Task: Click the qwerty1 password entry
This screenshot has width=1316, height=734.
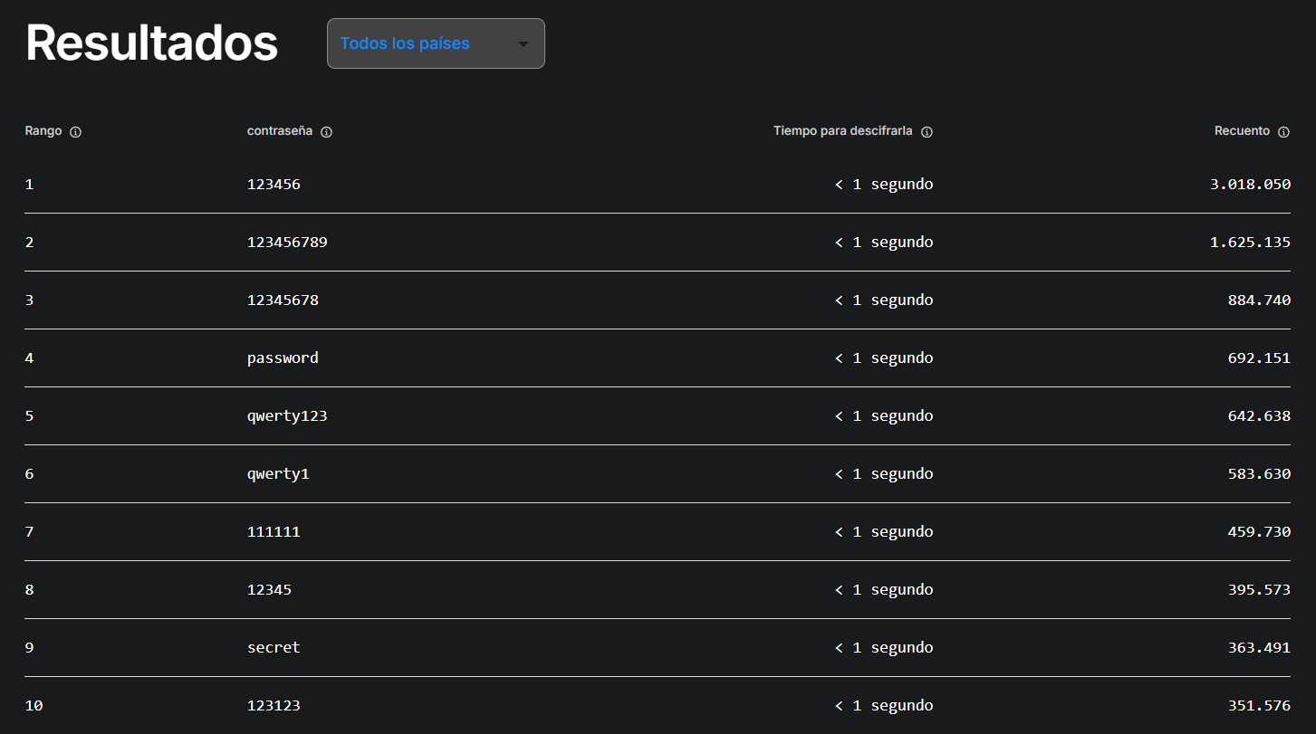Action: click(x=278, y=474)
